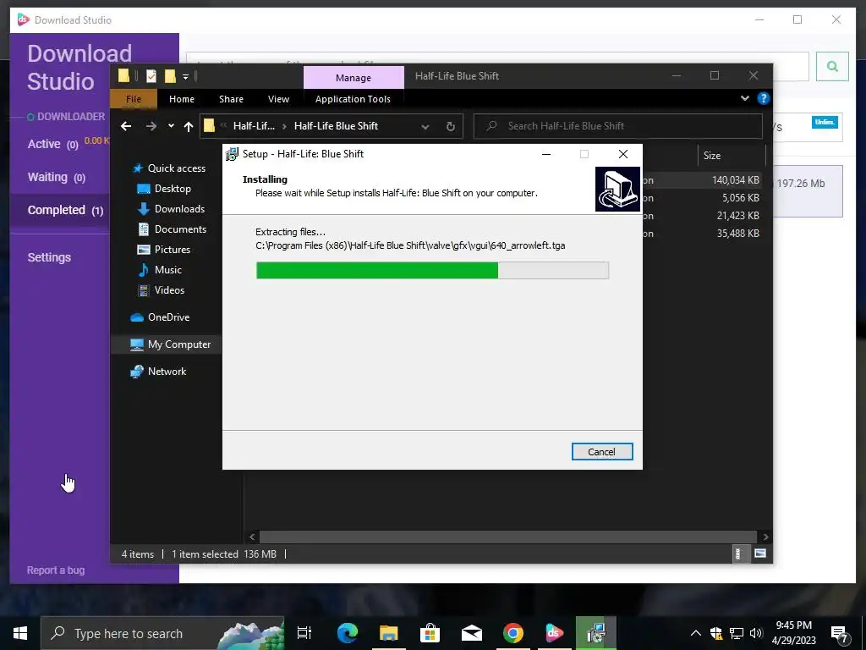Open the Windows Start menu
866x650 pixels.
[x=20, y=633]
